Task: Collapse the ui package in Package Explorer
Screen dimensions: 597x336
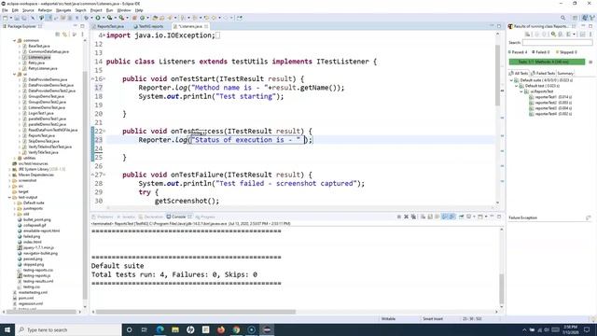Action: [x=15, y=74]
